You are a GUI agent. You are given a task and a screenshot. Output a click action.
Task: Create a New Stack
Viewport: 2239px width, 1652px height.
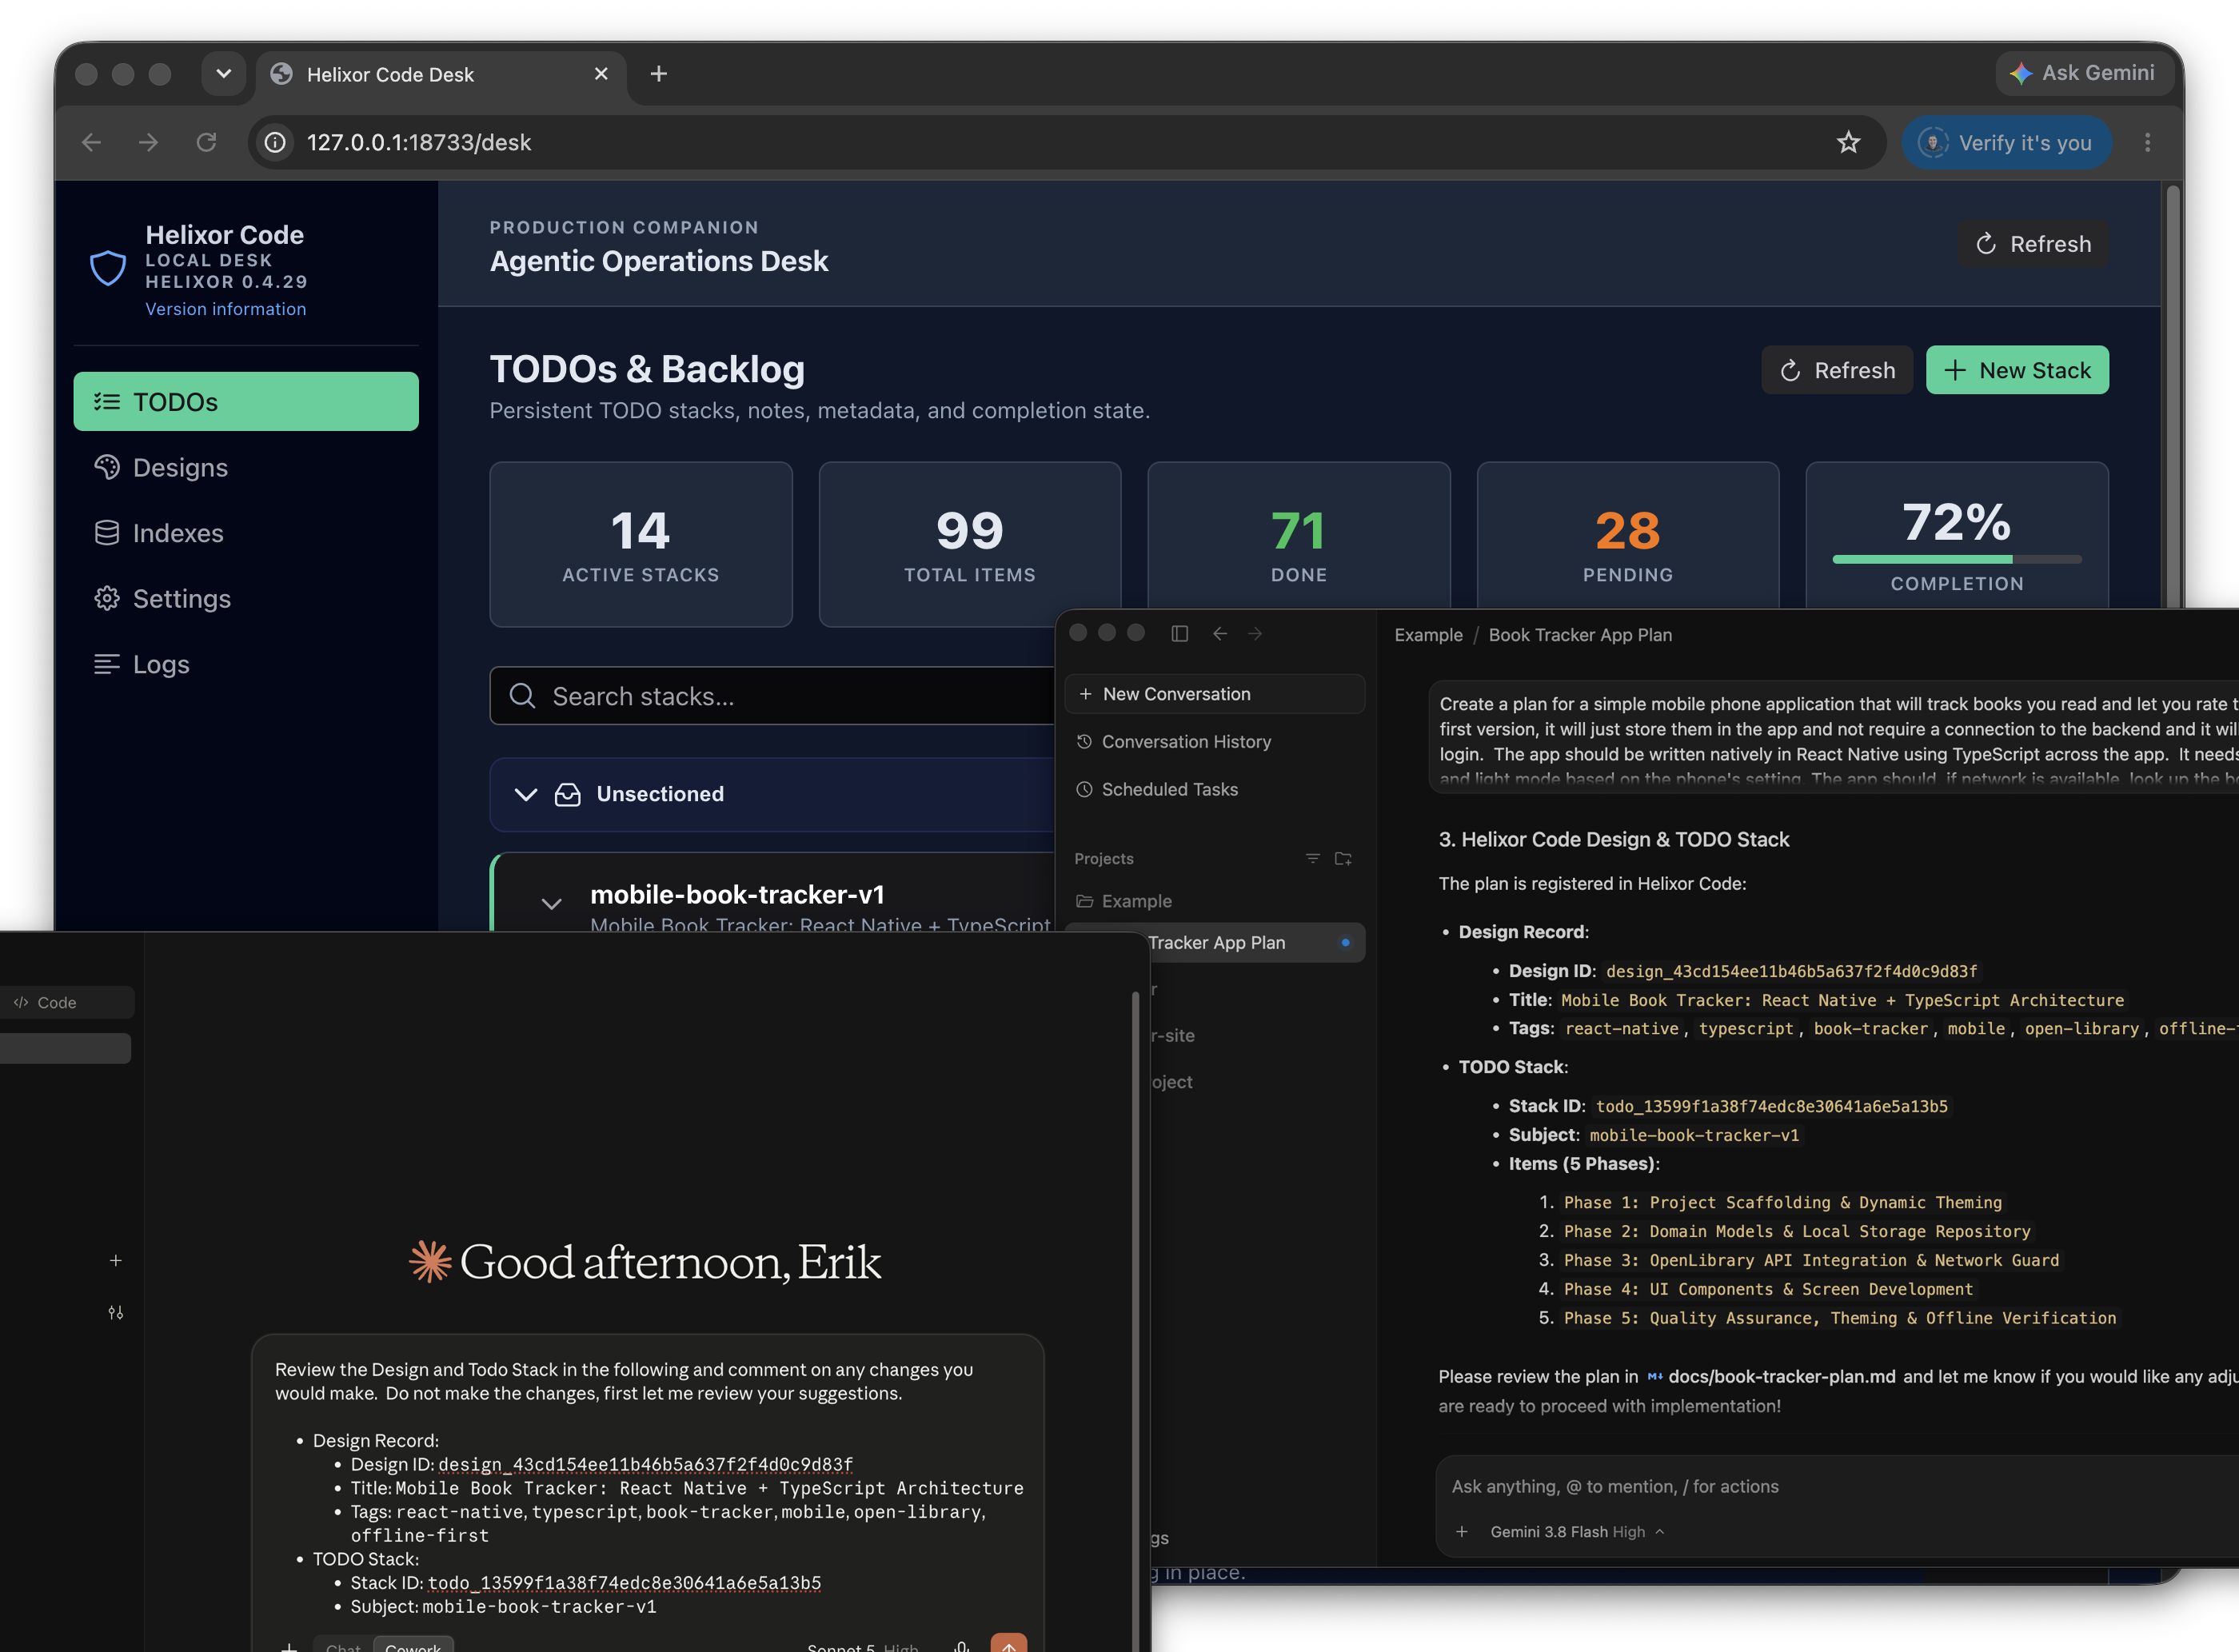pyautogui.click(x=2017, y=370)
